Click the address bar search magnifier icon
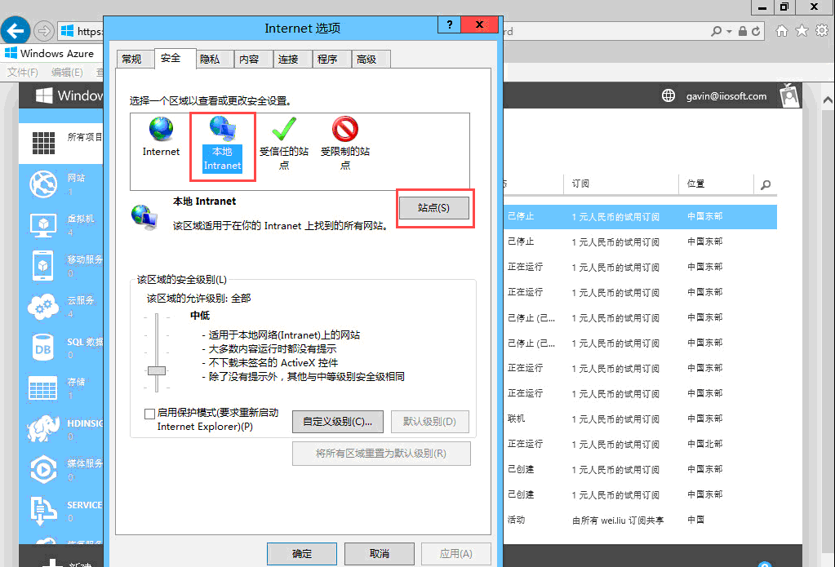This screenshot has height=567, width=835. [x=717, y=32]
